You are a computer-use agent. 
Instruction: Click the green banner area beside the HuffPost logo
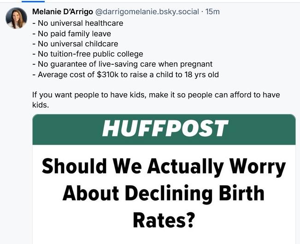pos(263,130)
